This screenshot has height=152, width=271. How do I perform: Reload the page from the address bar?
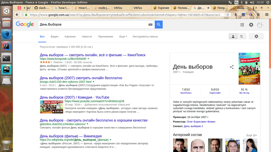coord(228,15)
